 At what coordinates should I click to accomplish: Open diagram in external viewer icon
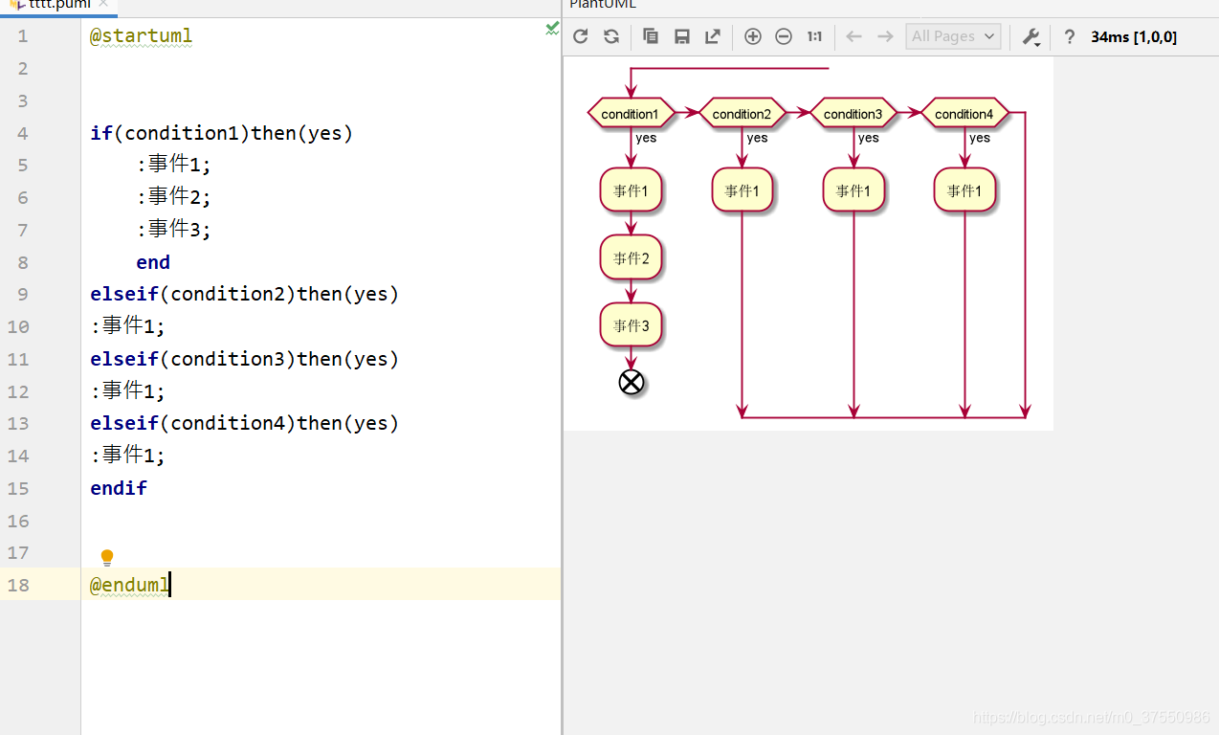pyautogui.click(x=713, y=36)
